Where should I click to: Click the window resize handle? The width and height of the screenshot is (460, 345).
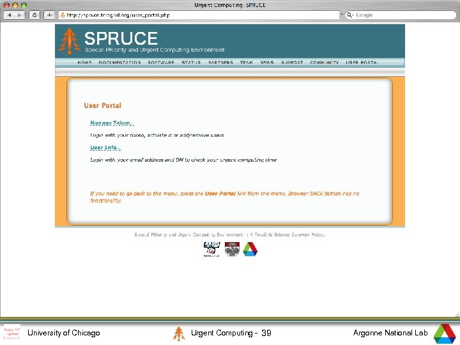tap(457, 315)
